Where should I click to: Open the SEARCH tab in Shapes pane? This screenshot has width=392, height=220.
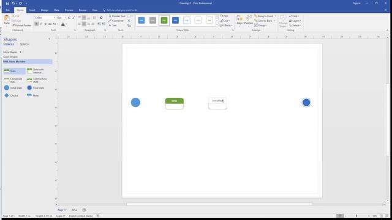(x=24, y=45)
